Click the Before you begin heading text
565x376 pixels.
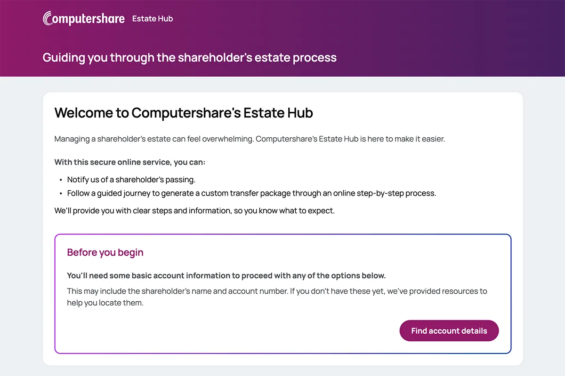pyautogui.click(x=105, y=252)
